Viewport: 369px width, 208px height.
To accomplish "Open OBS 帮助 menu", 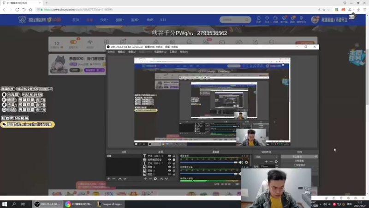I will [x=184, y=52].
